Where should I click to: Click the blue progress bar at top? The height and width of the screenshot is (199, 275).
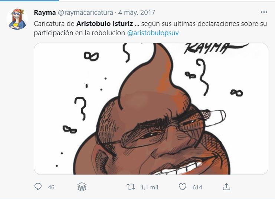[29, 0]
